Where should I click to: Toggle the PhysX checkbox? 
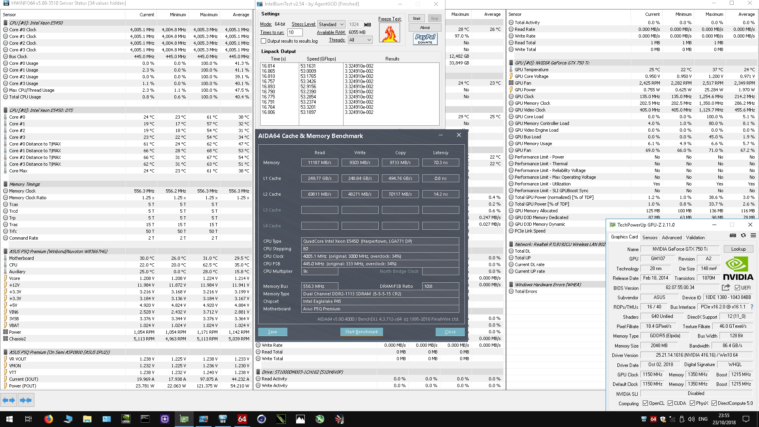click(692, 403)
